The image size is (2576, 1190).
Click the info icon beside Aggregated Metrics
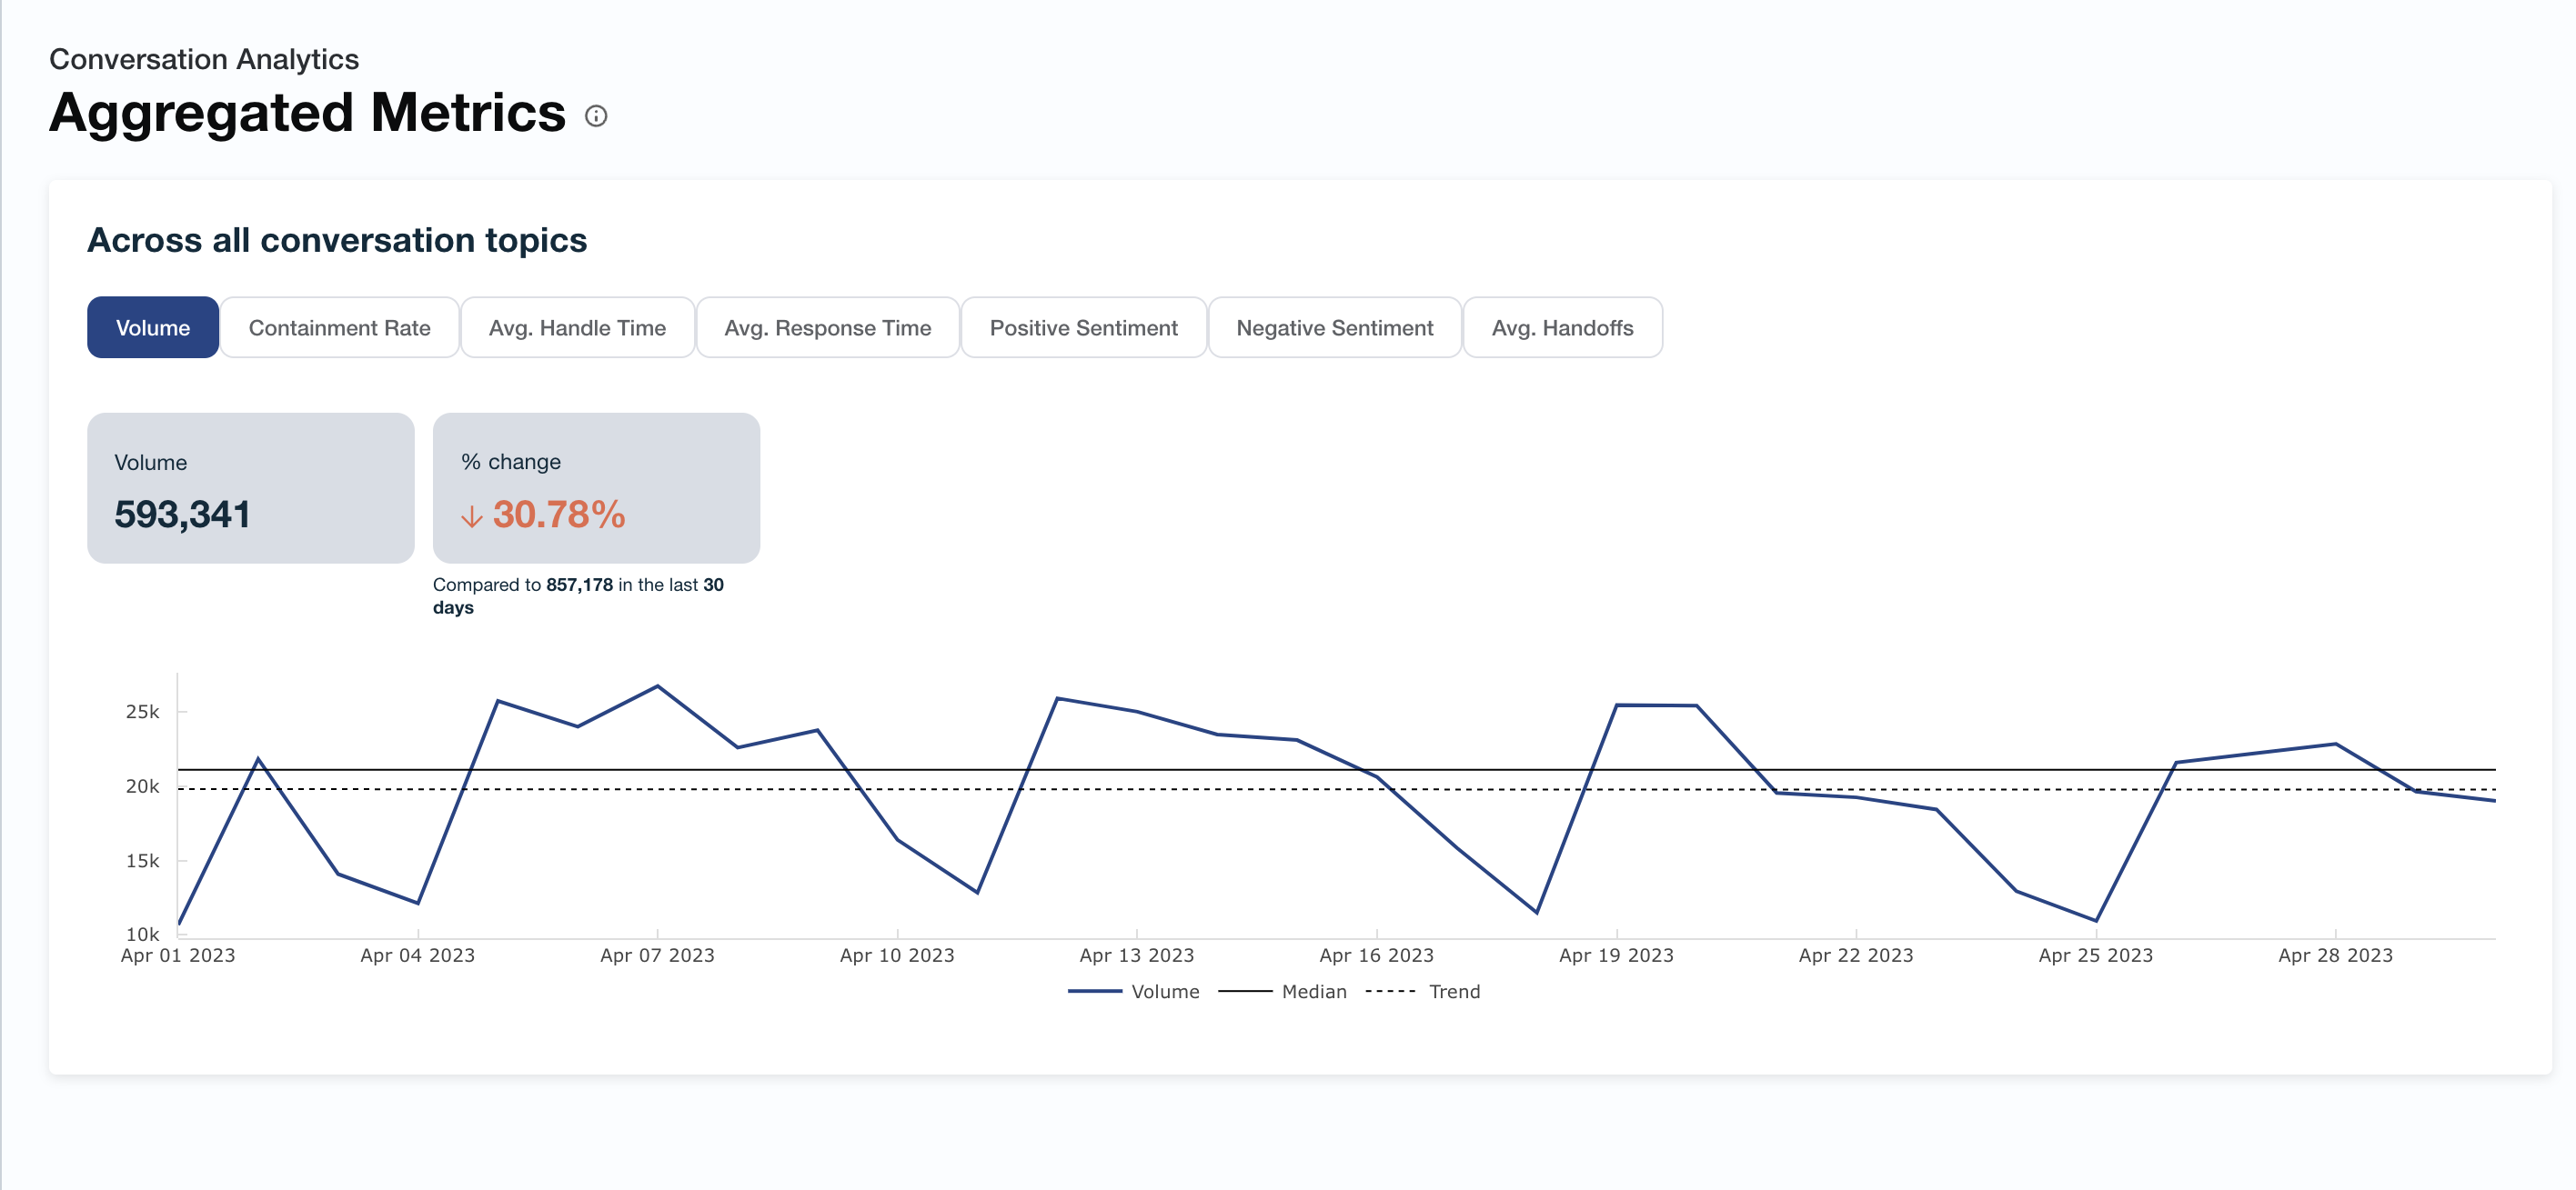596,115
